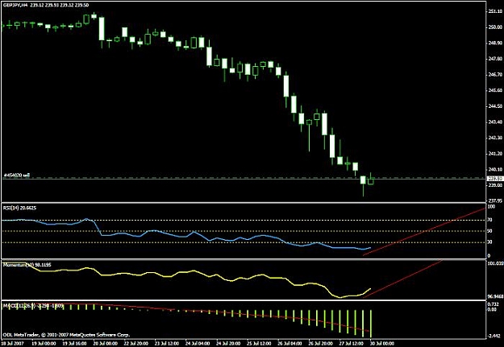The width and height of the screenshot is (504, 347).
Task: Click the latest candlestick on the chart
Action: point(371,180)
